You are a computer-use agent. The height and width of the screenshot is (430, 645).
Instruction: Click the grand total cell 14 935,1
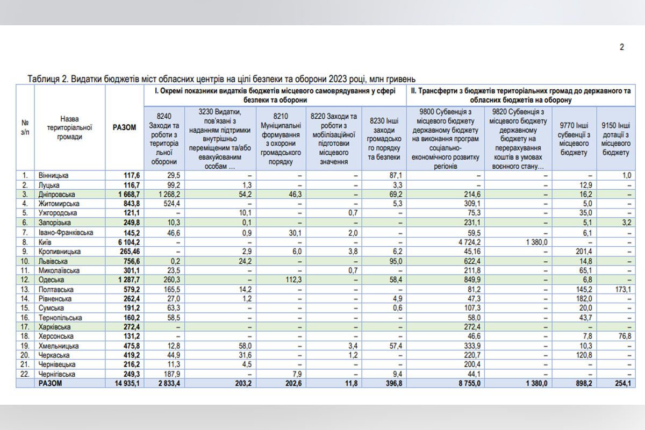click(x=125, y=383)
